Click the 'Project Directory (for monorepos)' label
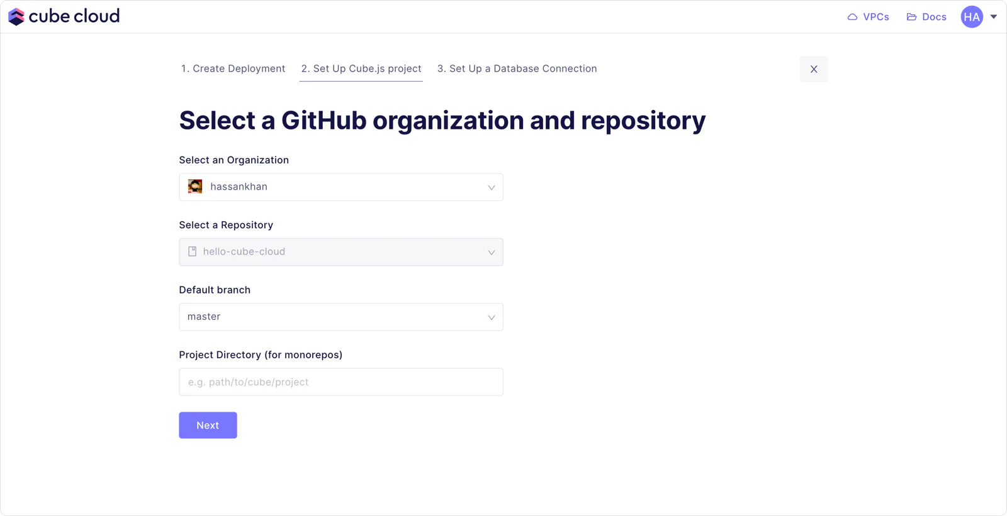Viewport: 1007px width, 516px height. [x=261, y=355]
